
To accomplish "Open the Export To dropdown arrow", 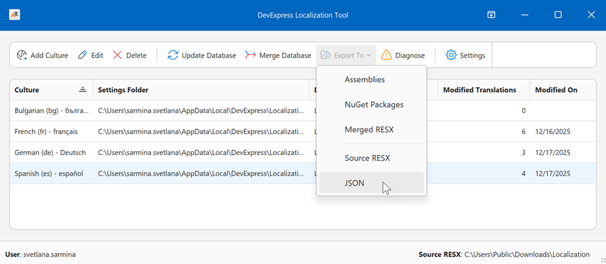I will coord(368,56).
